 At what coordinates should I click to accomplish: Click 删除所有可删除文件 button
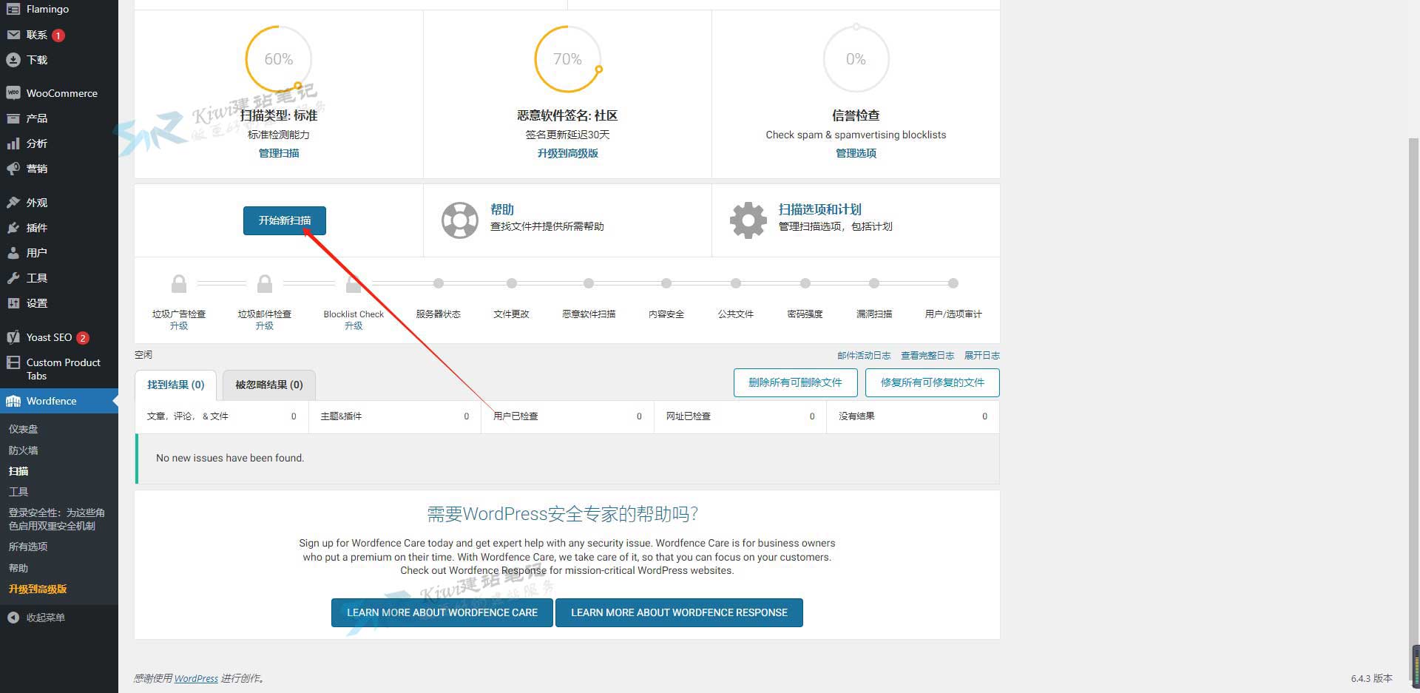click(795, 382)
